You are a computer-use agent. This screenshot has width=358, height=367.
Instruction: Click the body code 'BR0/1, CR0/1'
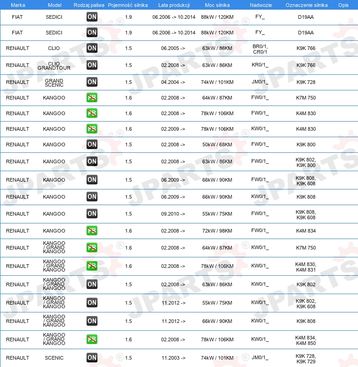point(260,49)
